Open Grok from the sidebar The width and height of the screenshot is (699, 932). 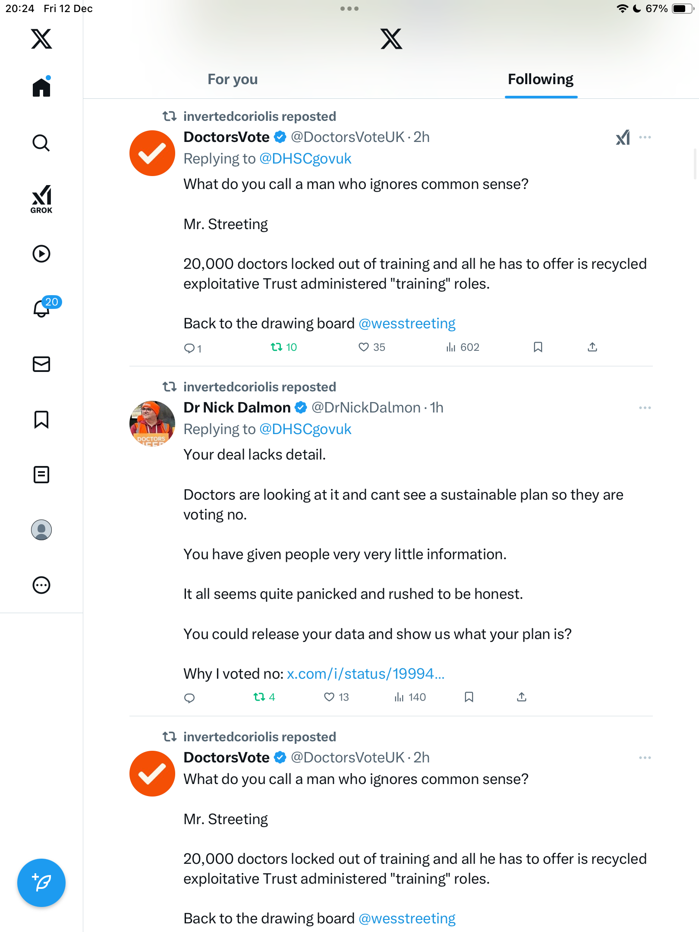click(41, 199)
